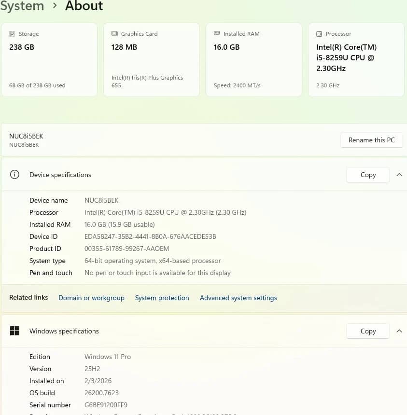The height and width of the screenshot is (415, 407).
Task: Click the Installed RAM memory icon
Action: pos(217,33)
